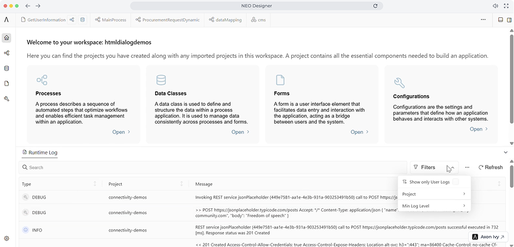
Task: Toggle bottom panel layout icon
Action: point(501,20)
